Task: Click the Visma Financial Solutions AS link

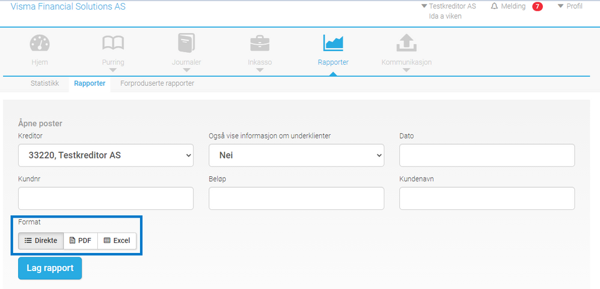Action: point(68,7)
